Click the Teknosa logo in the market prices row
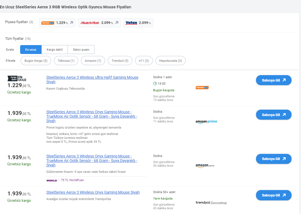This screenshot has height=214, width=301. (x=48, y=23)
